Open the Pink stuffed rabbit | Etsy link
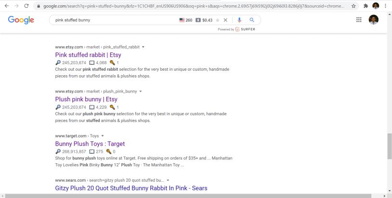The height and width of the screenshot is (198, 392). pos(88,55)
